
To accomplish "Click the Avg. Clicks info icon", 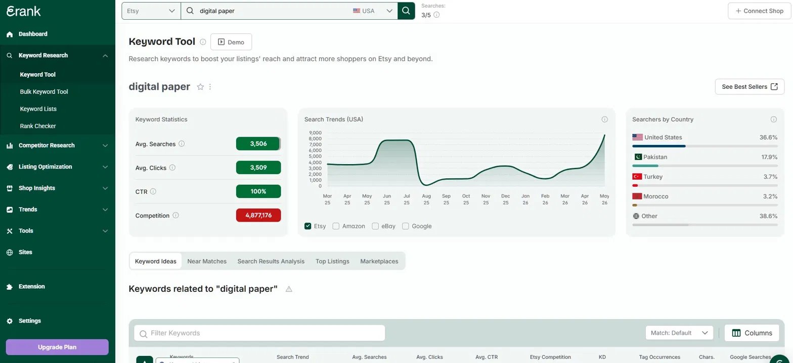I will [x=172, y=168].
